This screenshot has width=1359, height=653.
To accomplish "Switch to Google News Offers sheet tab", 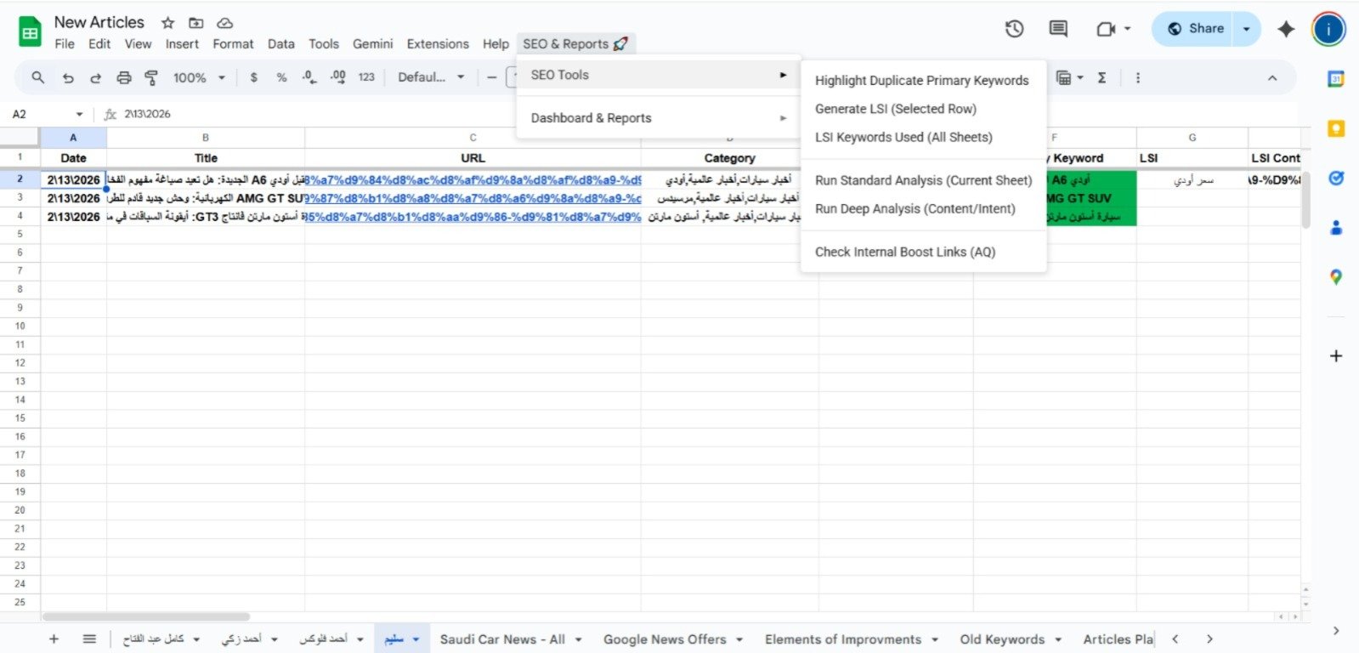I will (x=665, y=639).
